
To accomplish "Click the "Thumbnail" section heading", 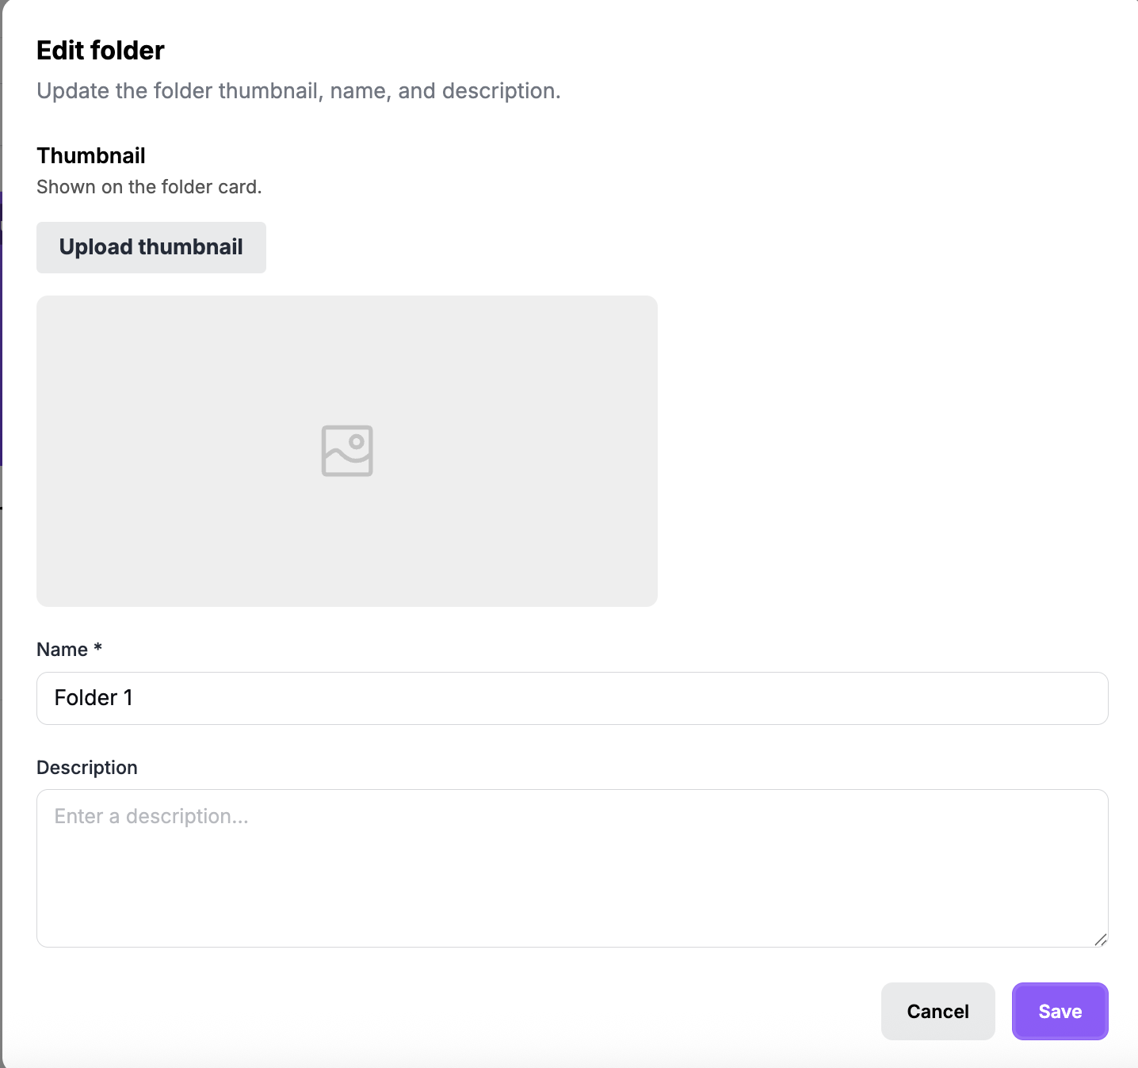I will 91,155.
